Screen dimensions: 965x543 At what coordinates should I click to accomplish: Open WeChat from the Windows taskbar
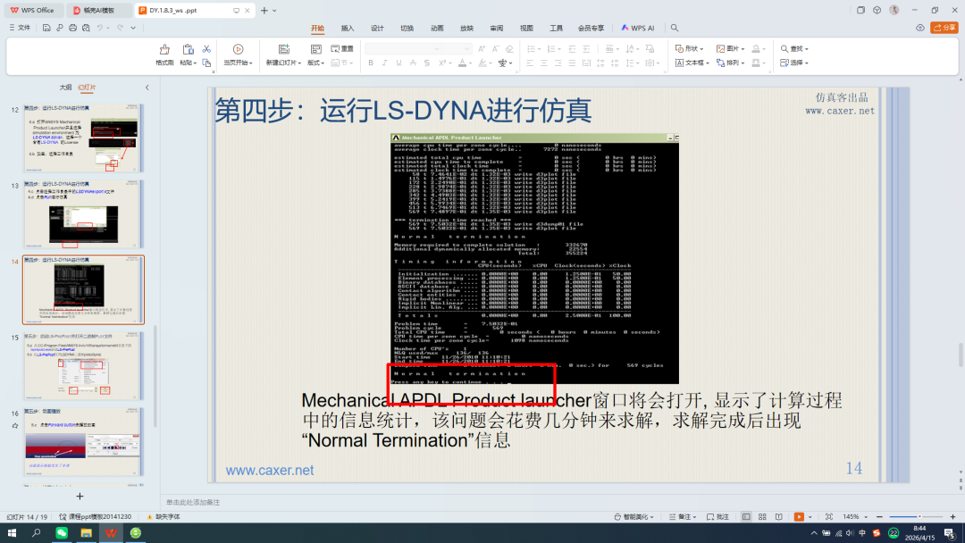(x=62, y=533)
